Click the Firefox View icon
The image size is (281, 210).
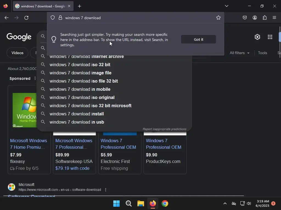5,6
